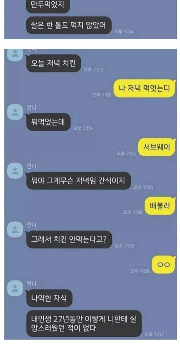
Task: Click the '오후 9:04' timestamp label
Action: [124, 32]
